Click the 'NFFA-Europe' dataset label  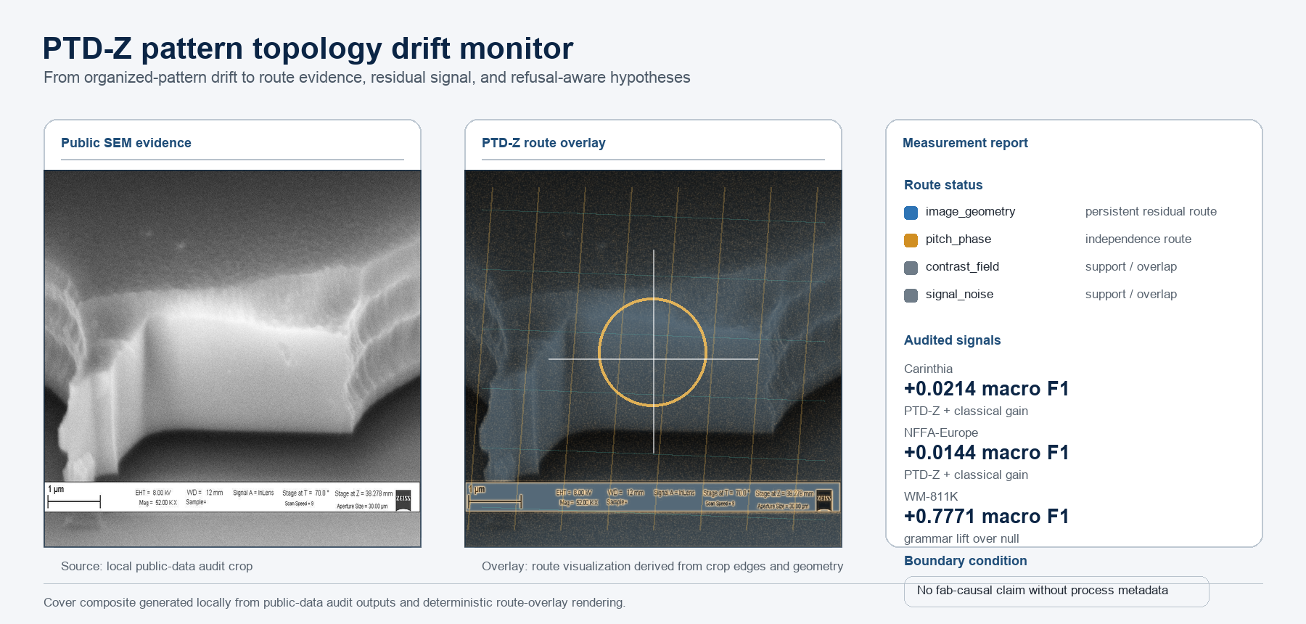(941, 432)
